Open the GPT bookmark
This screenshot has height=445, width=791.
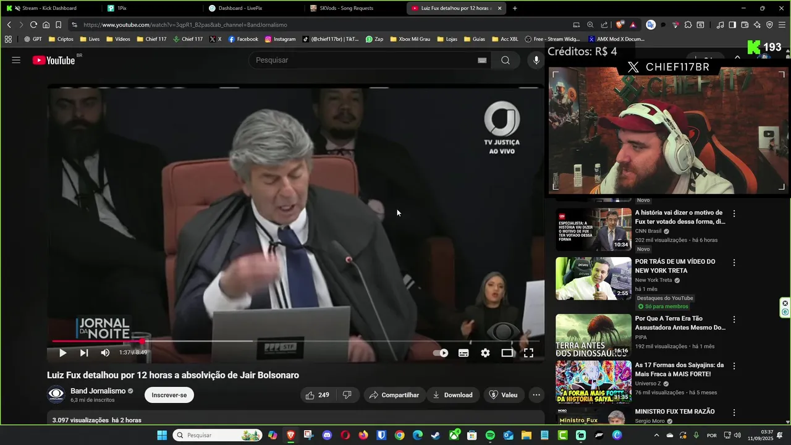33,39
